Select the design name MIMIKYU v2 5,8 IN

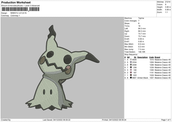pyautogui.click(x=18, y=13)
